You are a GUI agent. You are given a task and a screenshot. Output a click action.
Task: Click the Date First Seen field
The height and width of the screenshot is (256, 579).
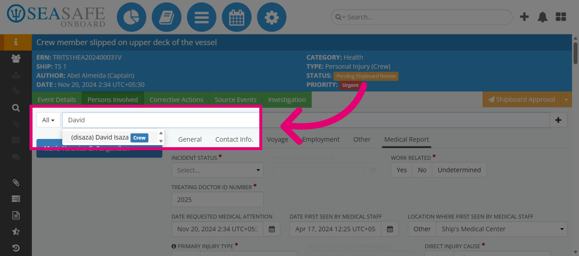pos(335,229)
